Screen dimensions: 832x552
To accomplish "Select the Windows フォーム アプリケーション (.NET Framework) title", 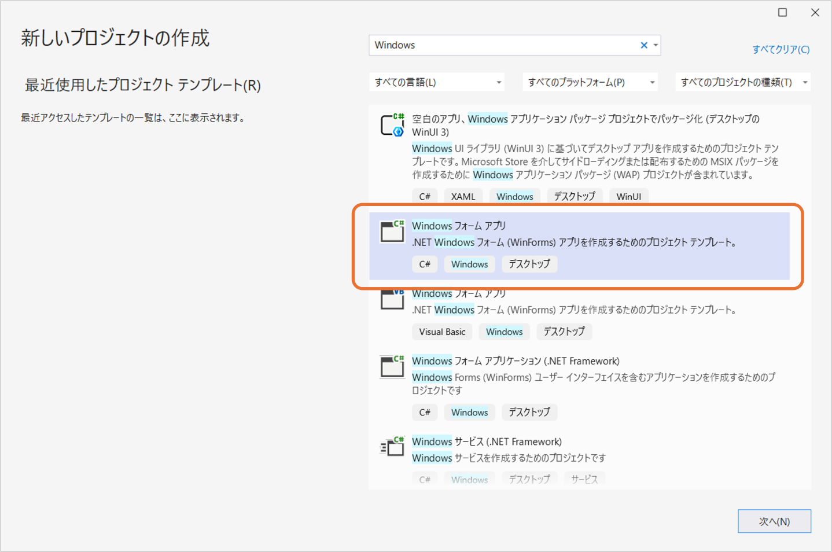I will click(x=516, y=361).
